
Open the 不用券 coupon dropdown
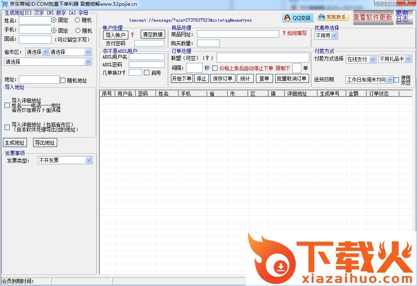click(326, 36)
